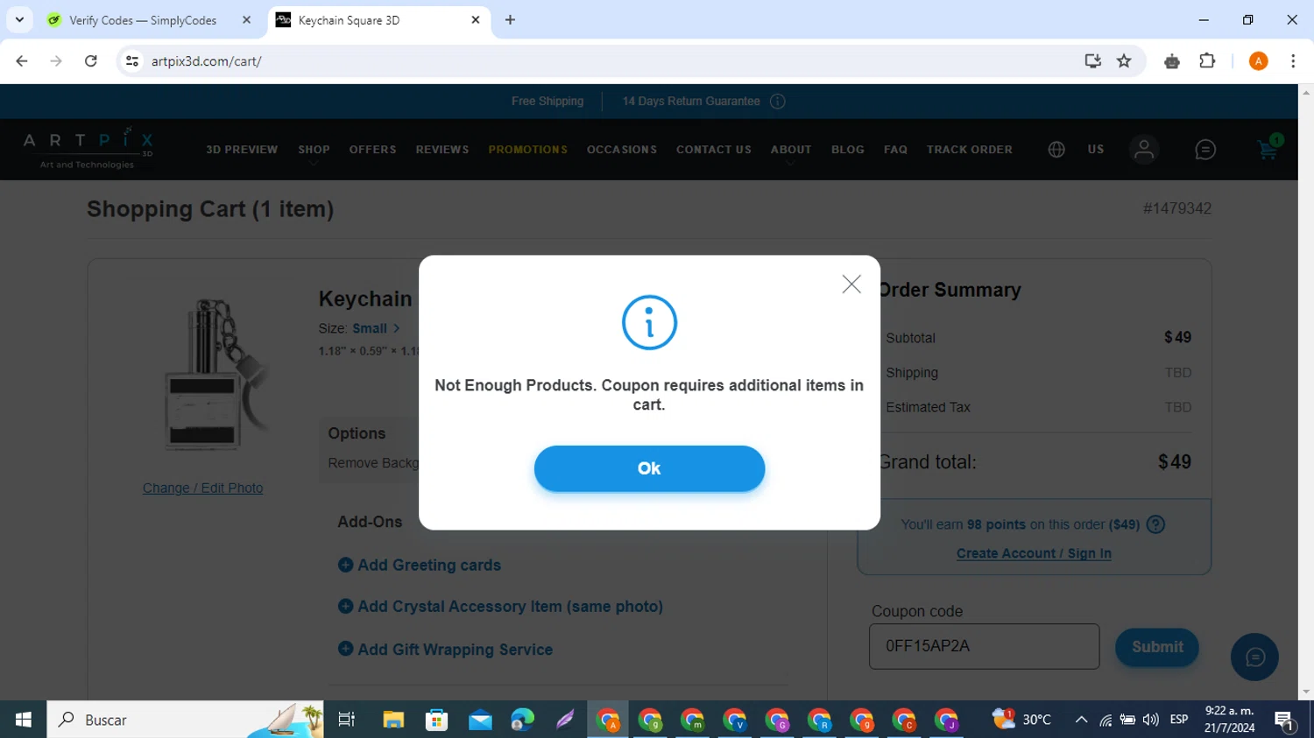Open the REVIEWS menu item
Viewport: 1314px width, 738px height.
(x=442, y=150)
